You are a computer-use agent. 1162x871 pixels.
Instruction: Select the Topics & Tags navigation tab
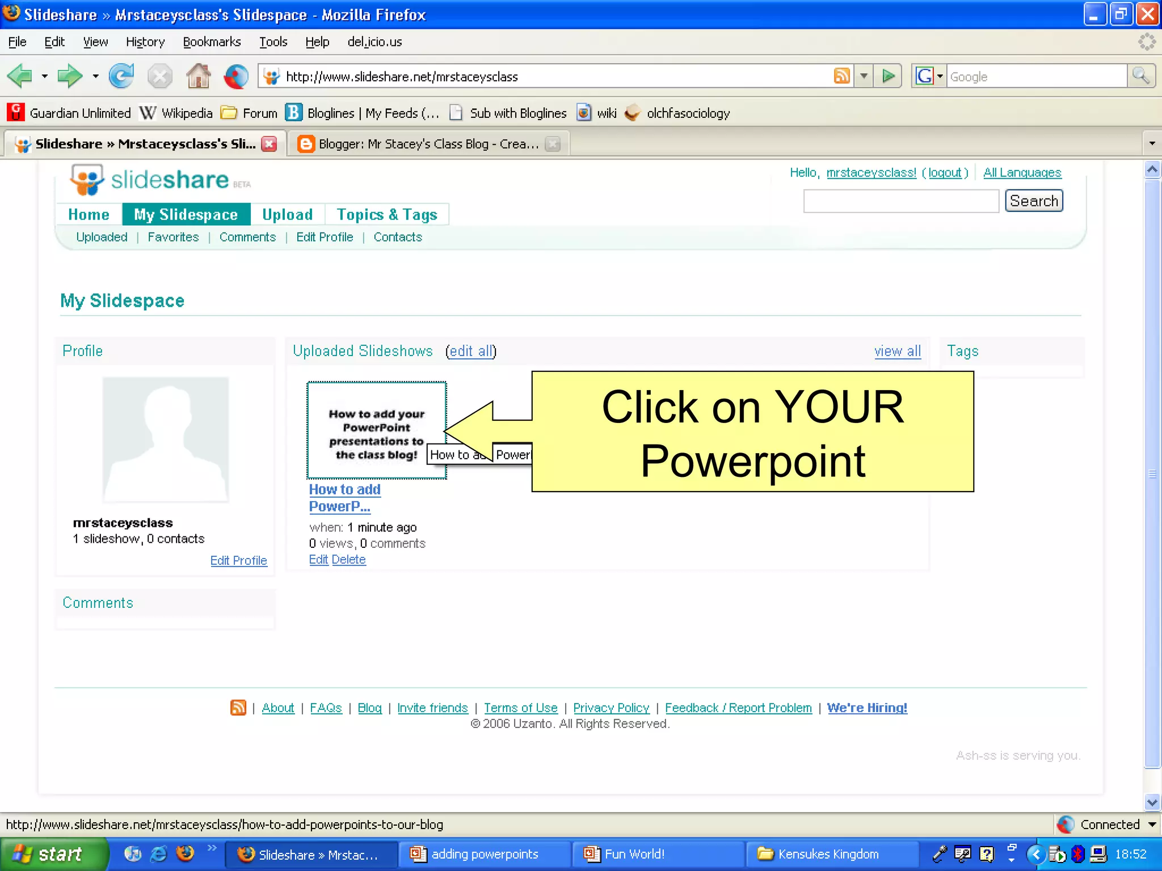[x=387, y=214]
